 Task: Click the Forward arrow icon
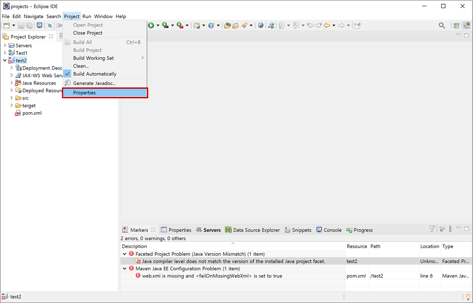tap(341, 25)
